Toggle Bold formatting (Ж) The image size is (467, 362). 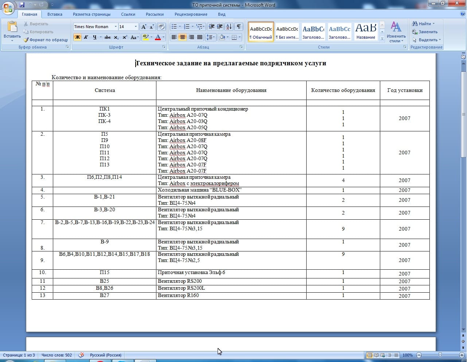click(77, 37)
